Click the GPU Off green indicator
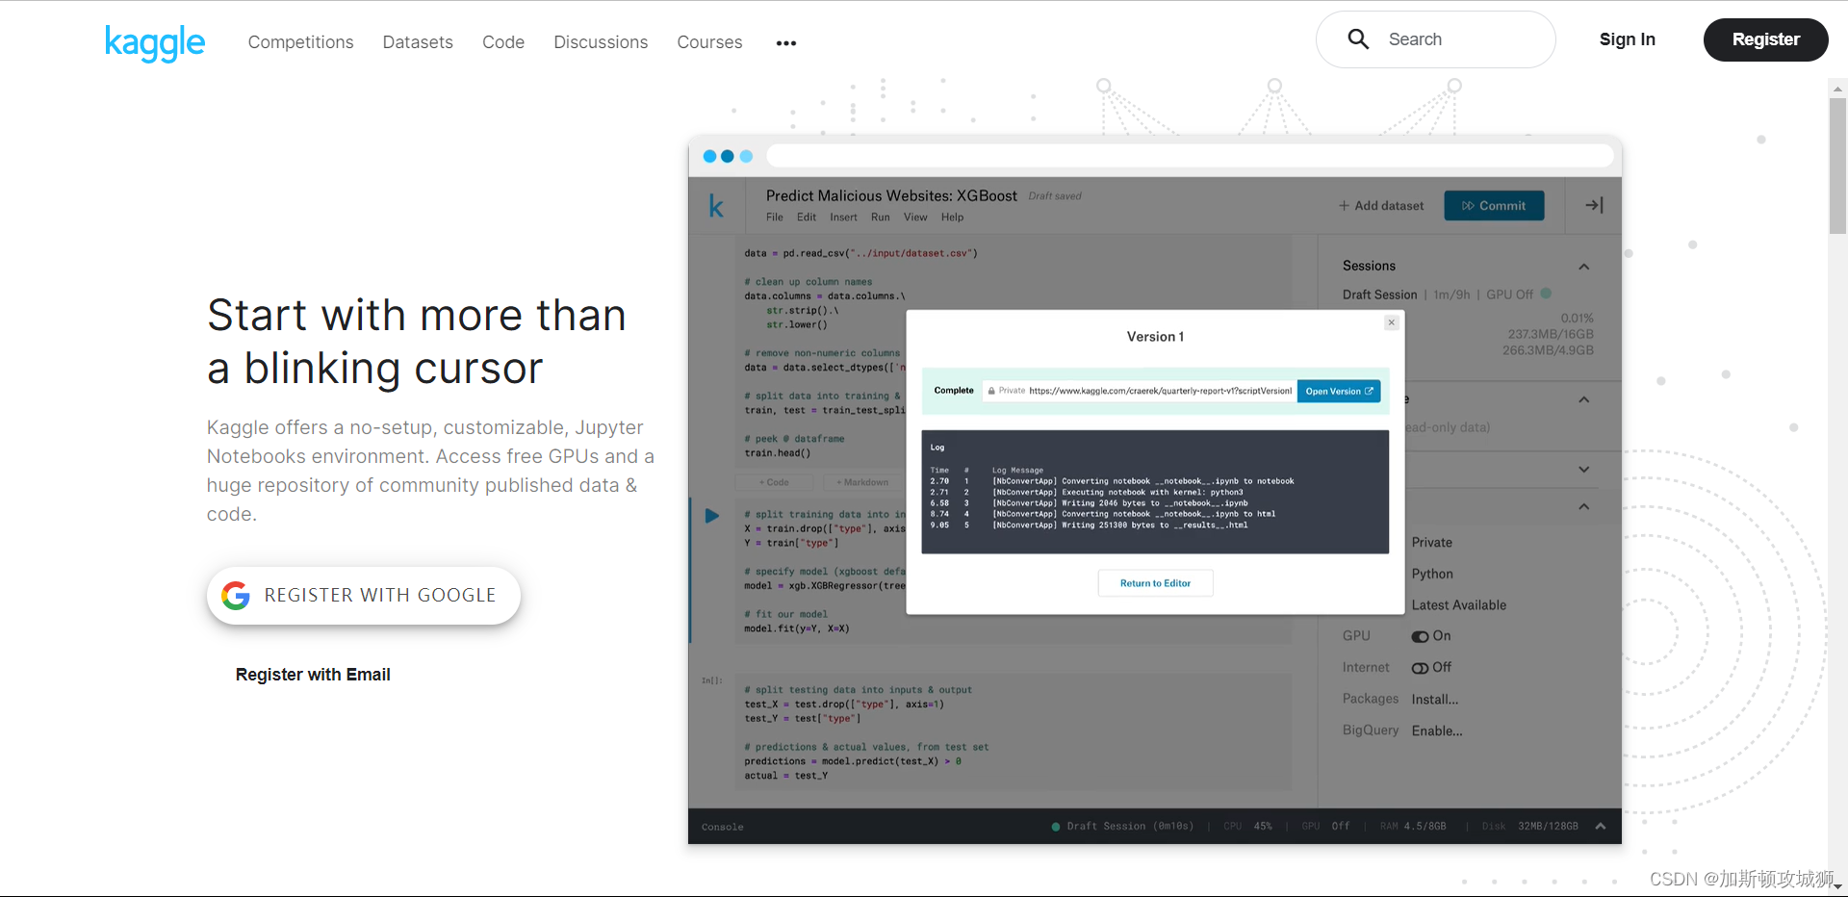The image size is (1848, 897). click(1546, 294)
